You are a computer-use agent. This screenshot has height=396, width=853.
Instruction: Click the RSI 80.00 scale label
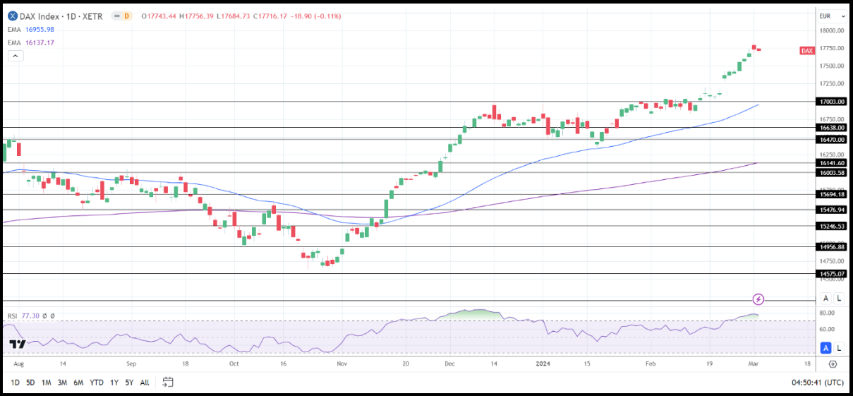[x=827, y=313]
